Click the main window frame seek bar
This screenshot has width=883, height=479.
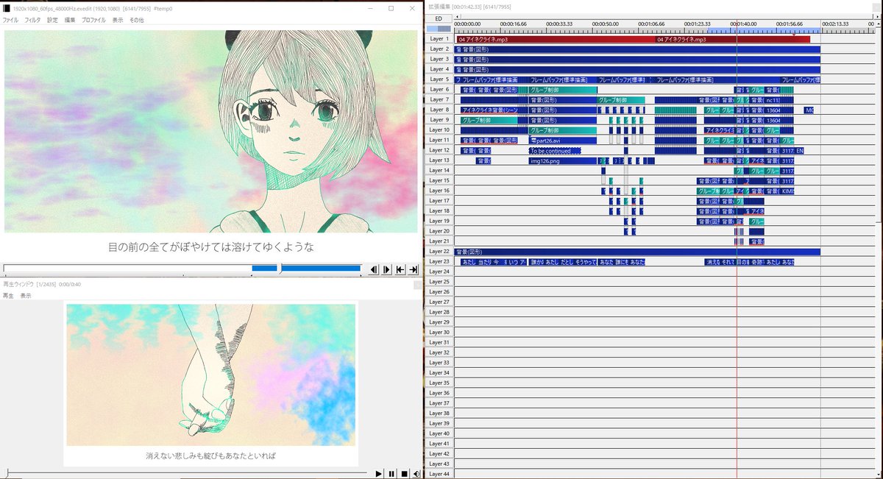[x=184, y=269]
